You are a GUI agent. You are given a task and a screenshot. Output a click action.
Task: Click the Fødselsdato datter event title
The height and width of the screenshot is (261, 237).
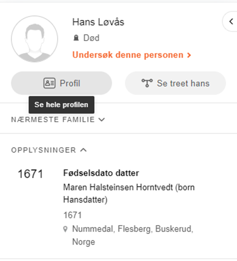coord(101,173)
